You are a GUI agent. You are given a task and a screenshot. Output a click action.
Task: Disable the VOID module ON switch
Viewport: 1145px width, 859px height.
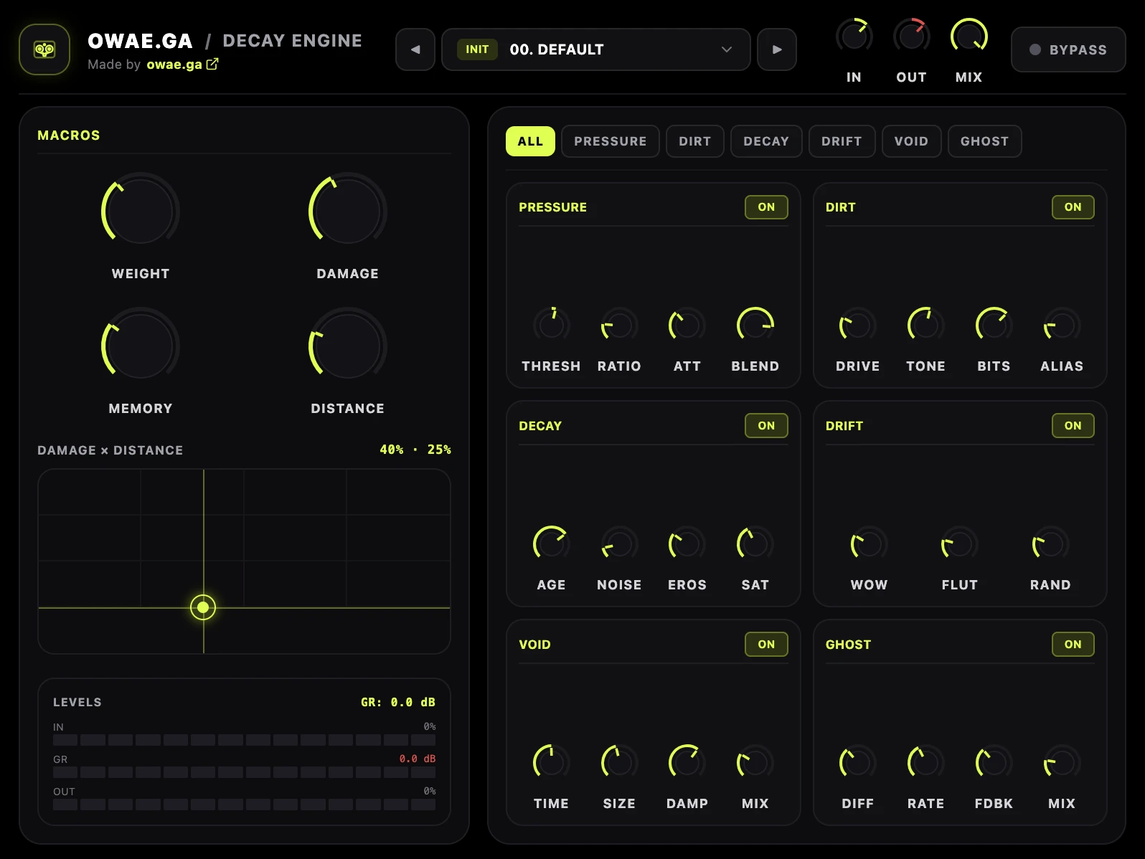pyautogui.click(x=766, y=645)
